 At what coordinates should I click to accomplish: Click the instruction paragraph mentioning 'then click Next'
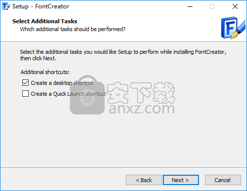(x=123, y=55)
